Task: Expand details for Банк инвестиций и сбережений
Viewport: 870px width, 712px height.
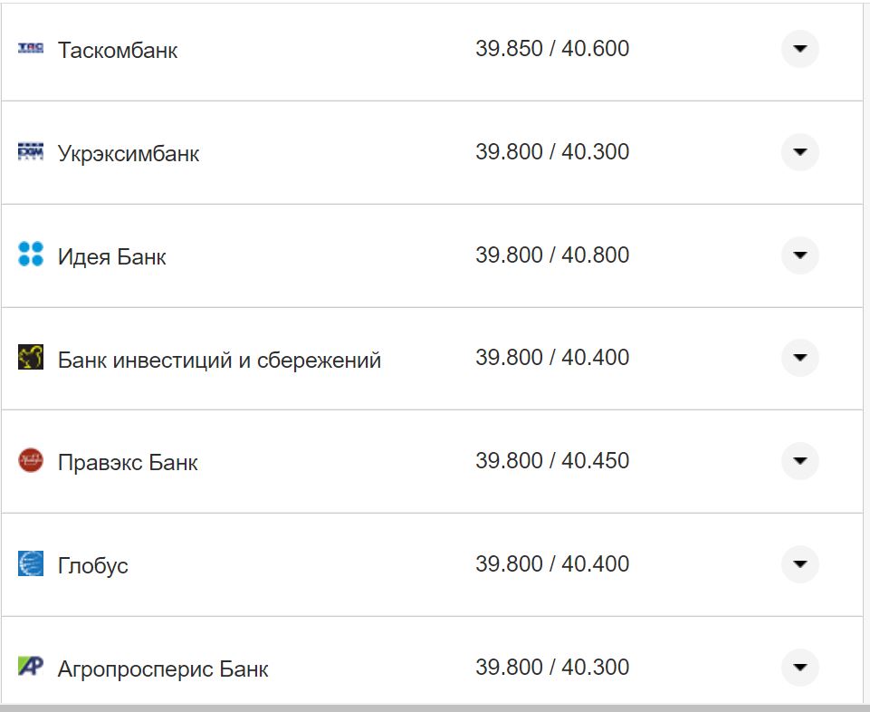Action: click(799, 358)
